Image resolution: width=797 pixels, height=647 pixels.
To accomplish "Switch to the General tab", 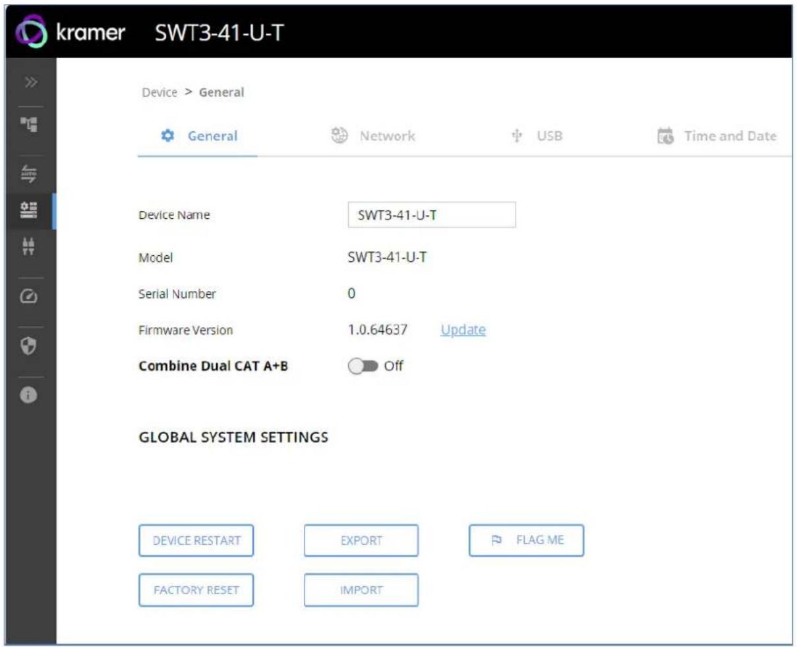I will (x=197, y=137).
